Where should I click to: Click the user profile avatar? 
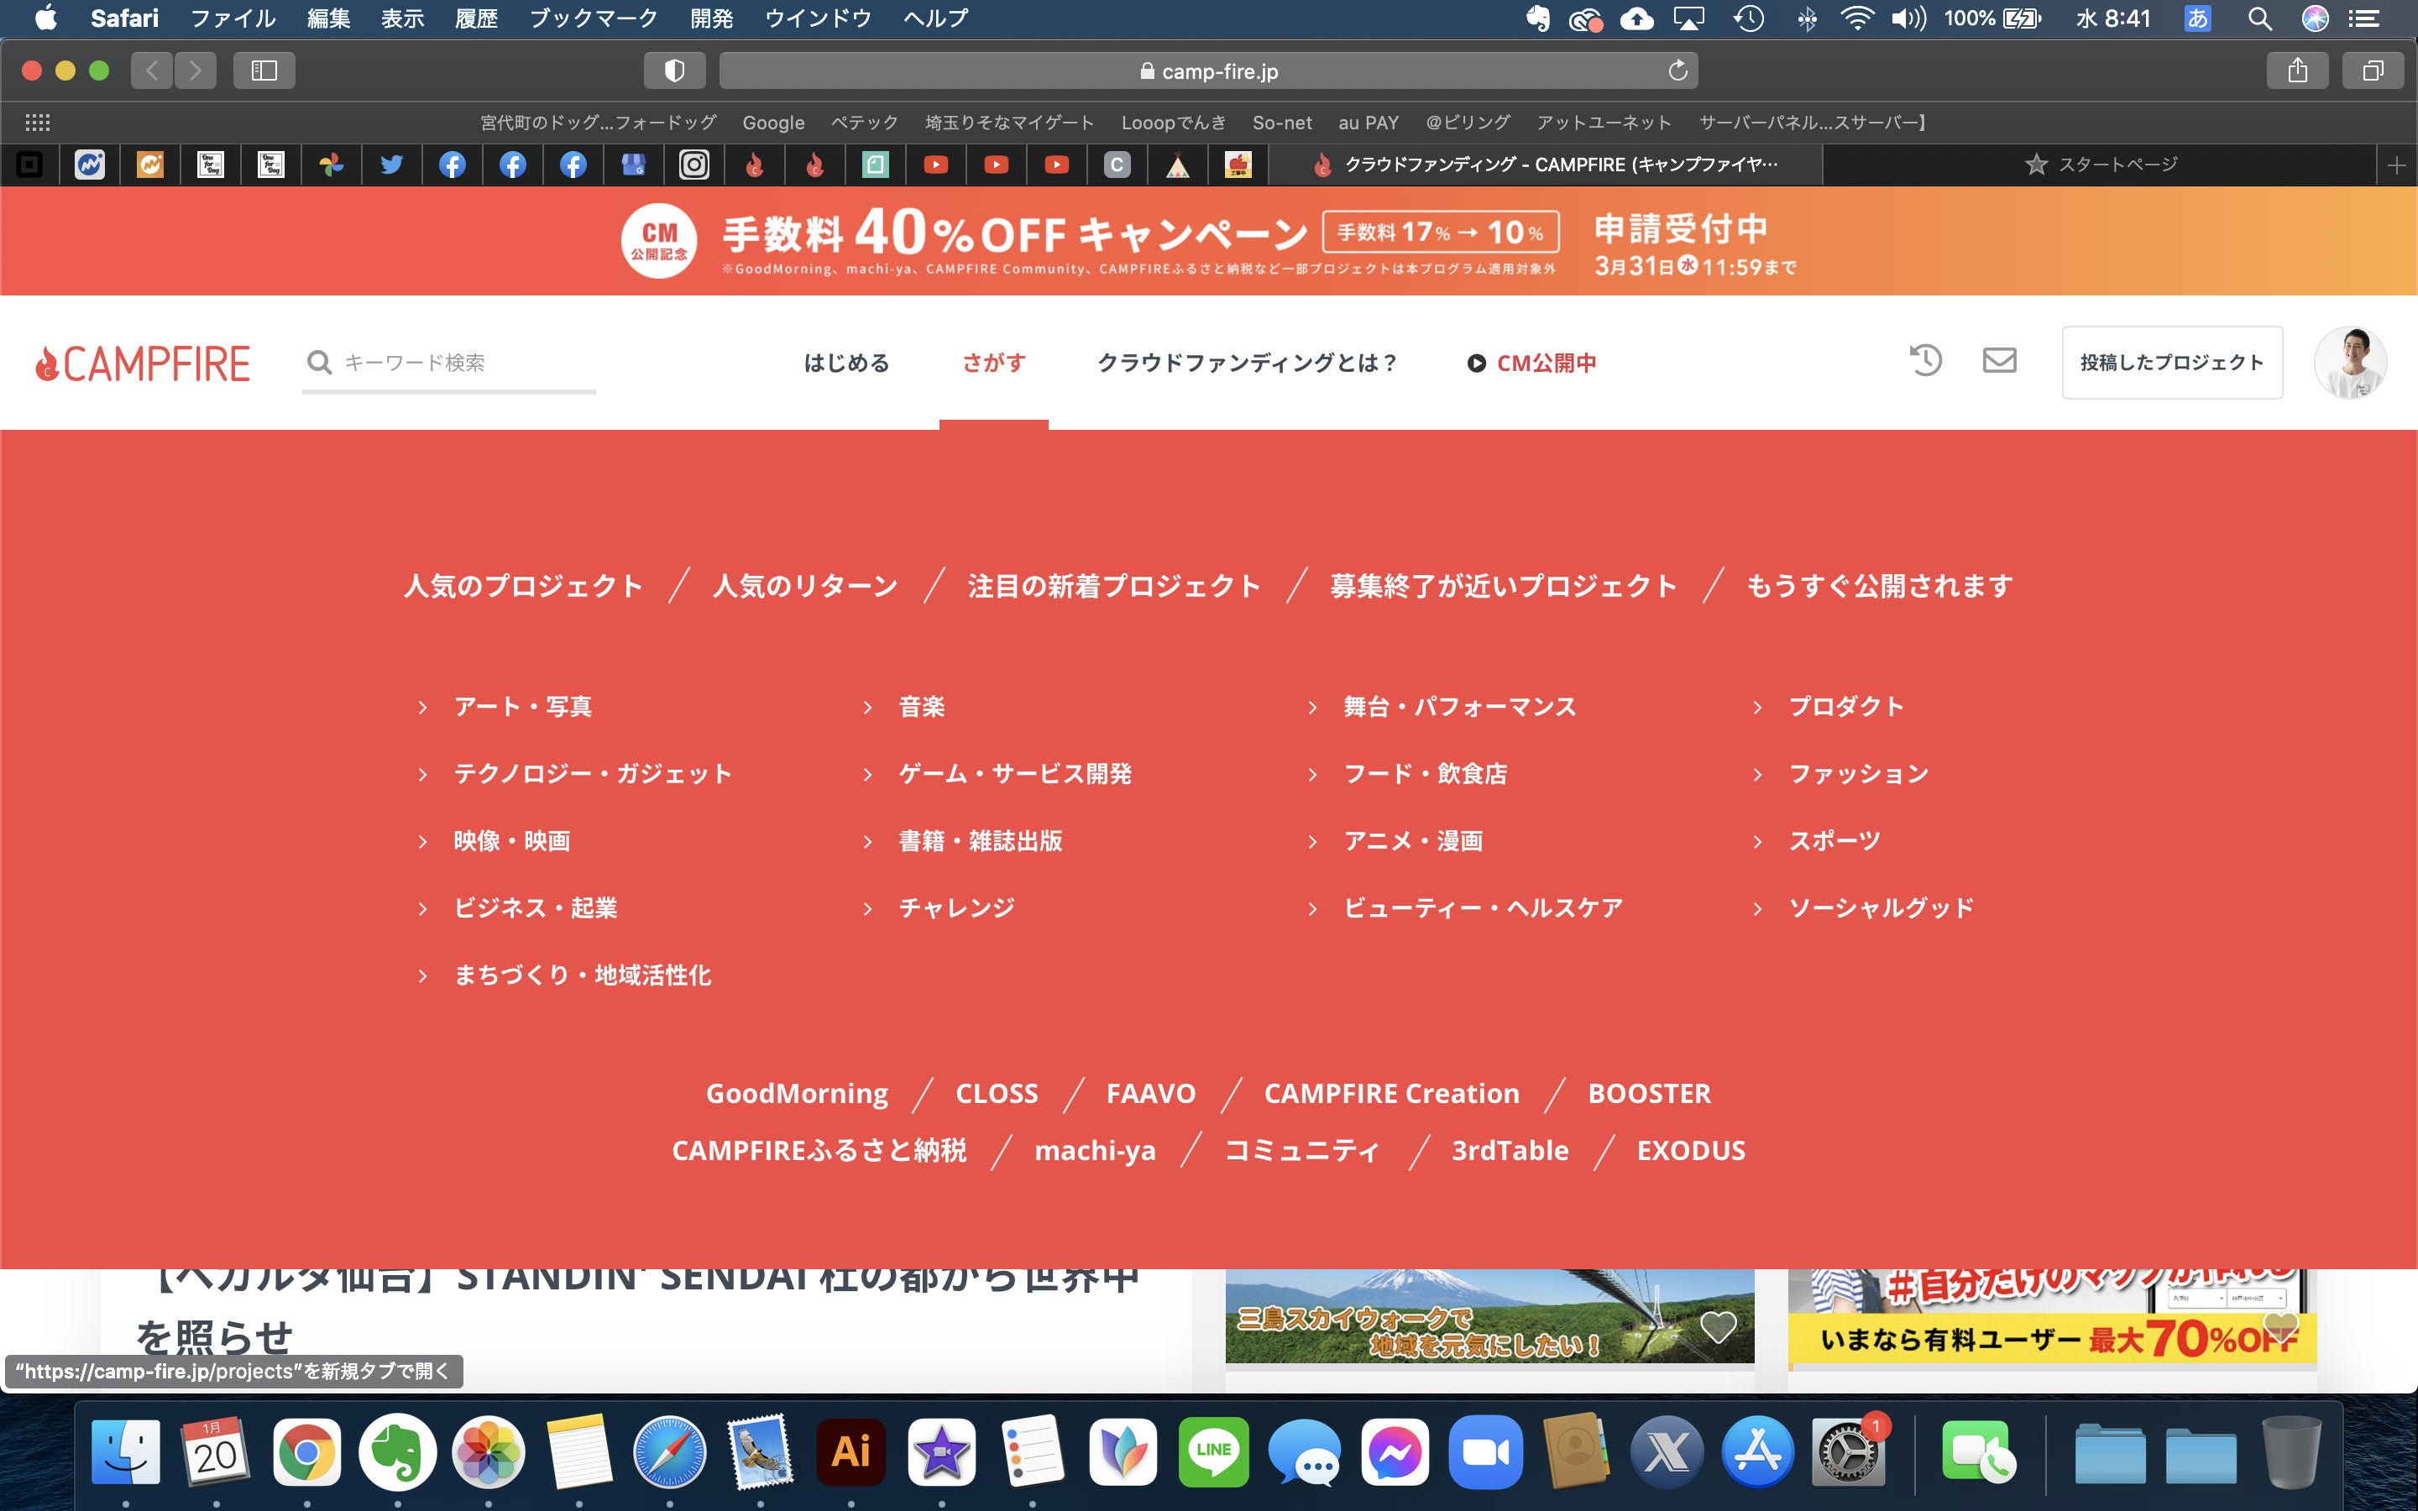click(x=2349, y=363)
